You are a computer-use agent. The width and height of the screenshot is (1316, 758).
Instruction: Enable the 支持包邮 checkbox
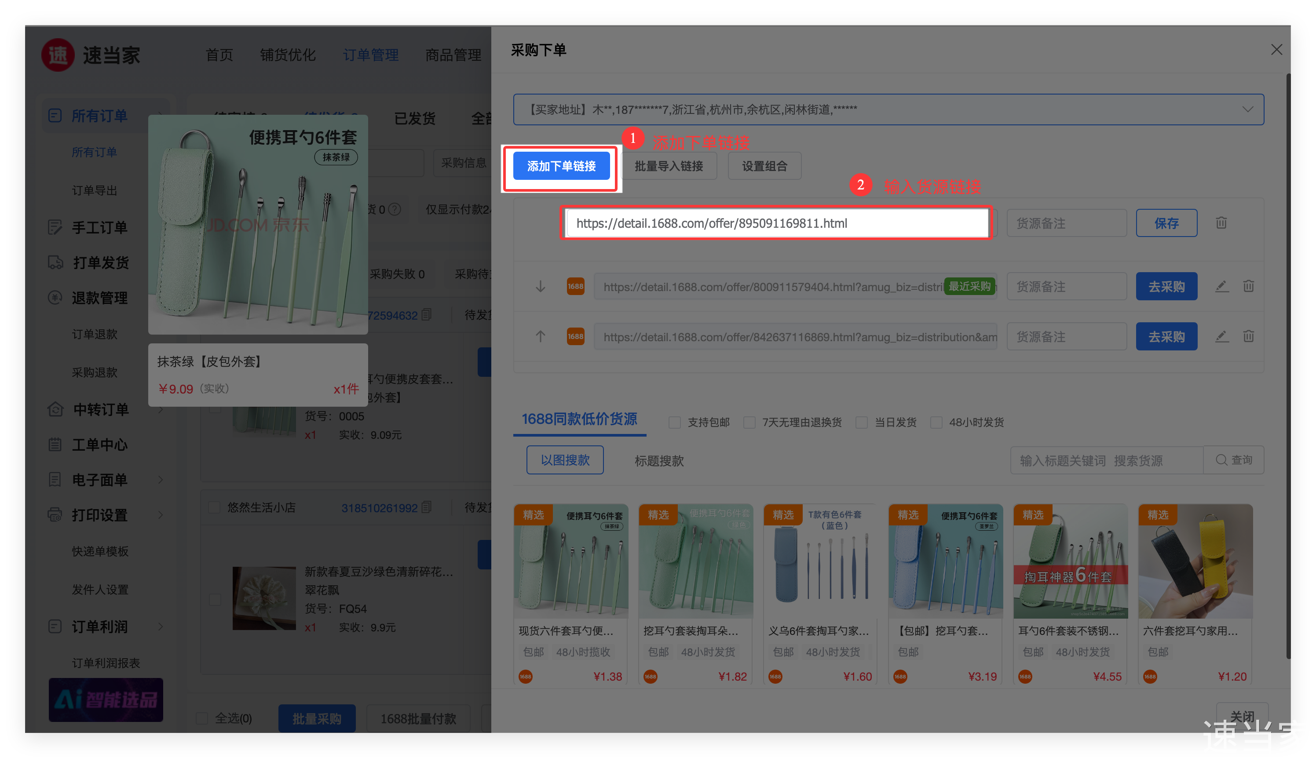click(674, 422)
